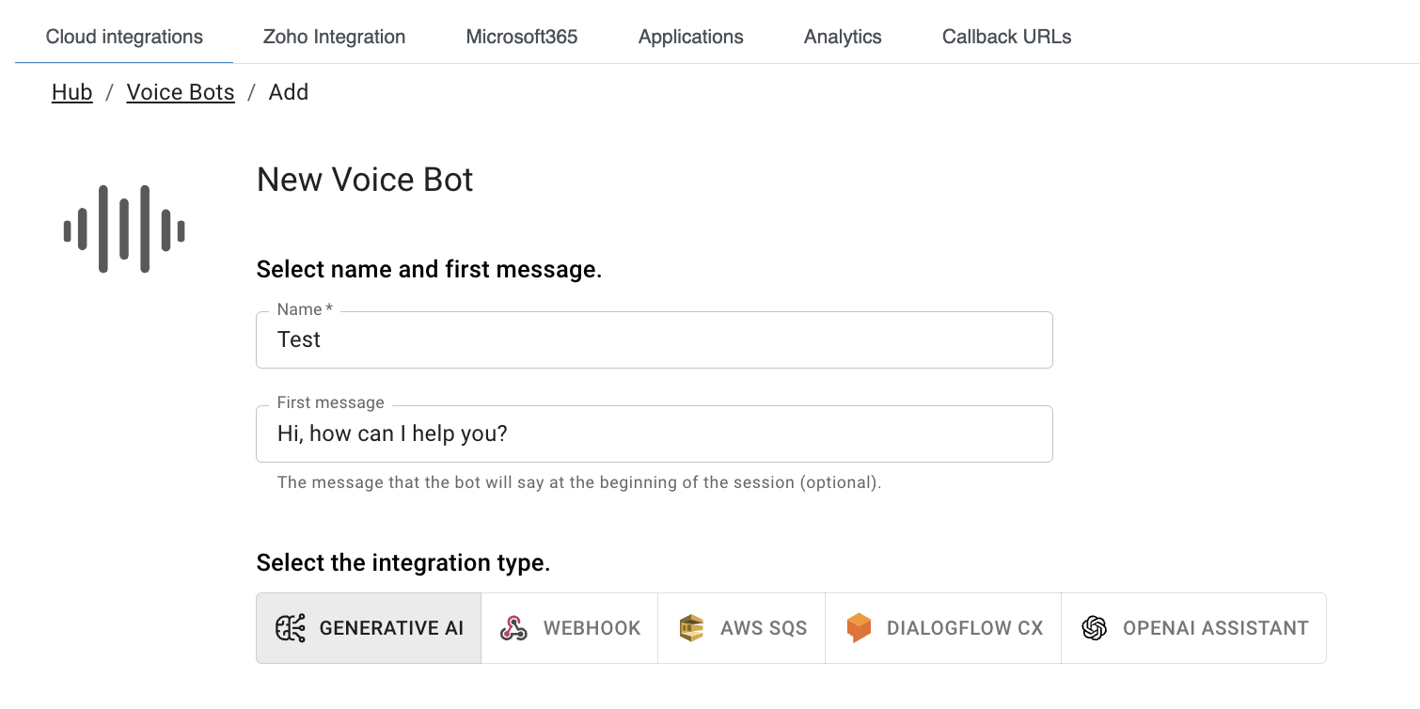Viewport: 1420px width, 709px height.
Task: Click the Webhook integration icon
Action: coord(513,627)
